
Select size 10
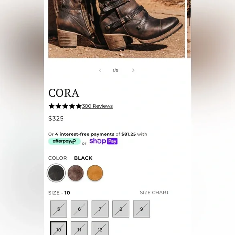pyautogui.click(x=59, y=228)
